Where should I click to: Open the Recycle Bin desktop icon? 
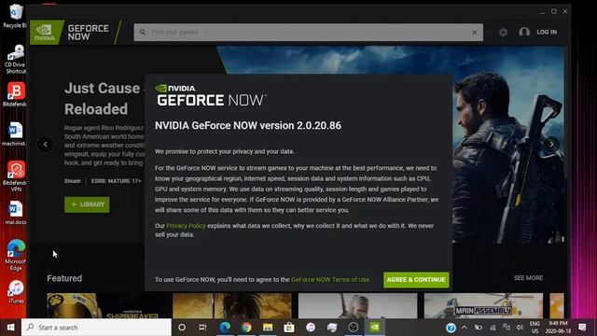pyautogui.click(x=15, y=16)
